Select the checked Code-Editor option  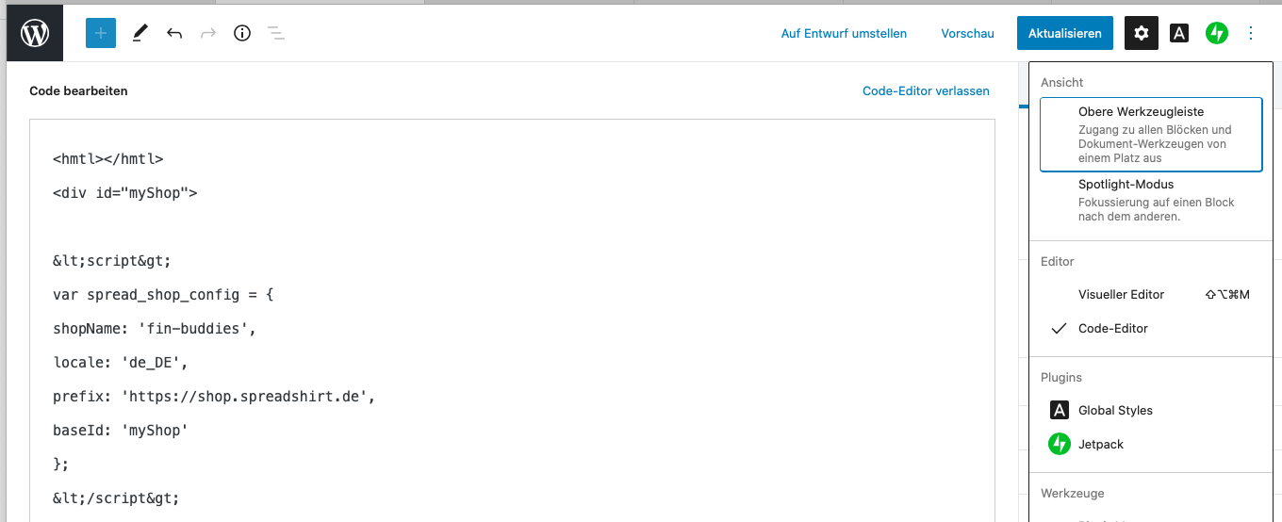[x=1113, y=329]
